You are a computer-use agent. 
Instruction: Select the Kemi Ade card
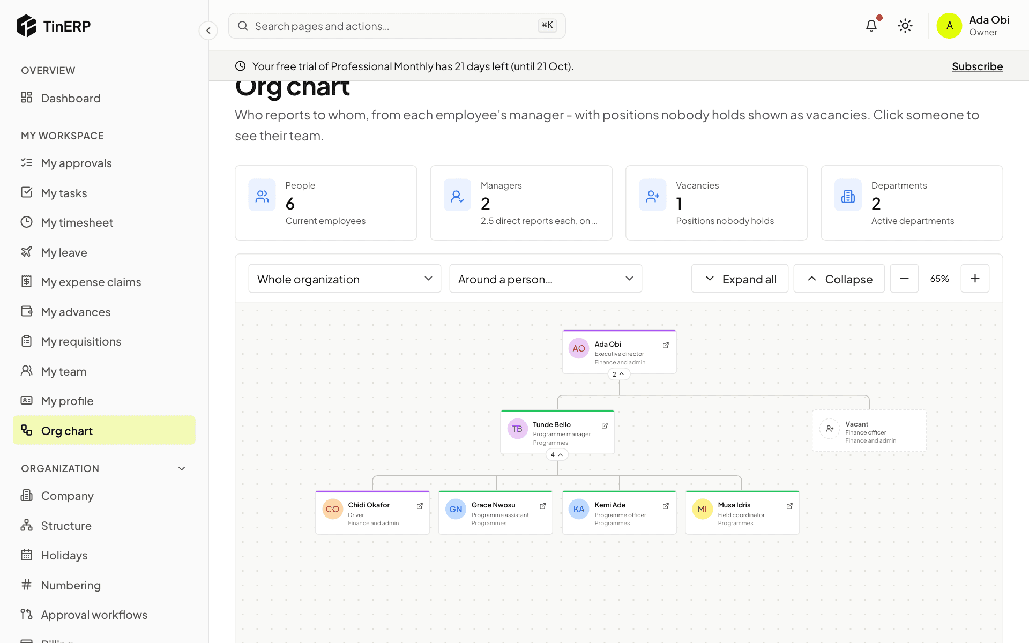tap(619, 512)
